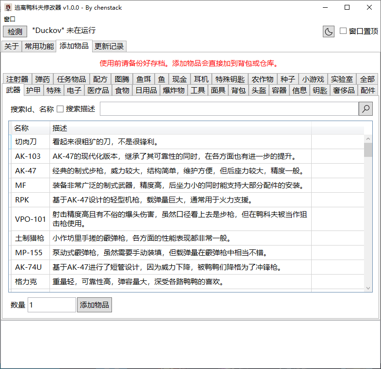Click the 添加物品 button beside quantity
Image resolution: width=381 pixels, height=369 pixels.
[x=95, y=305]
